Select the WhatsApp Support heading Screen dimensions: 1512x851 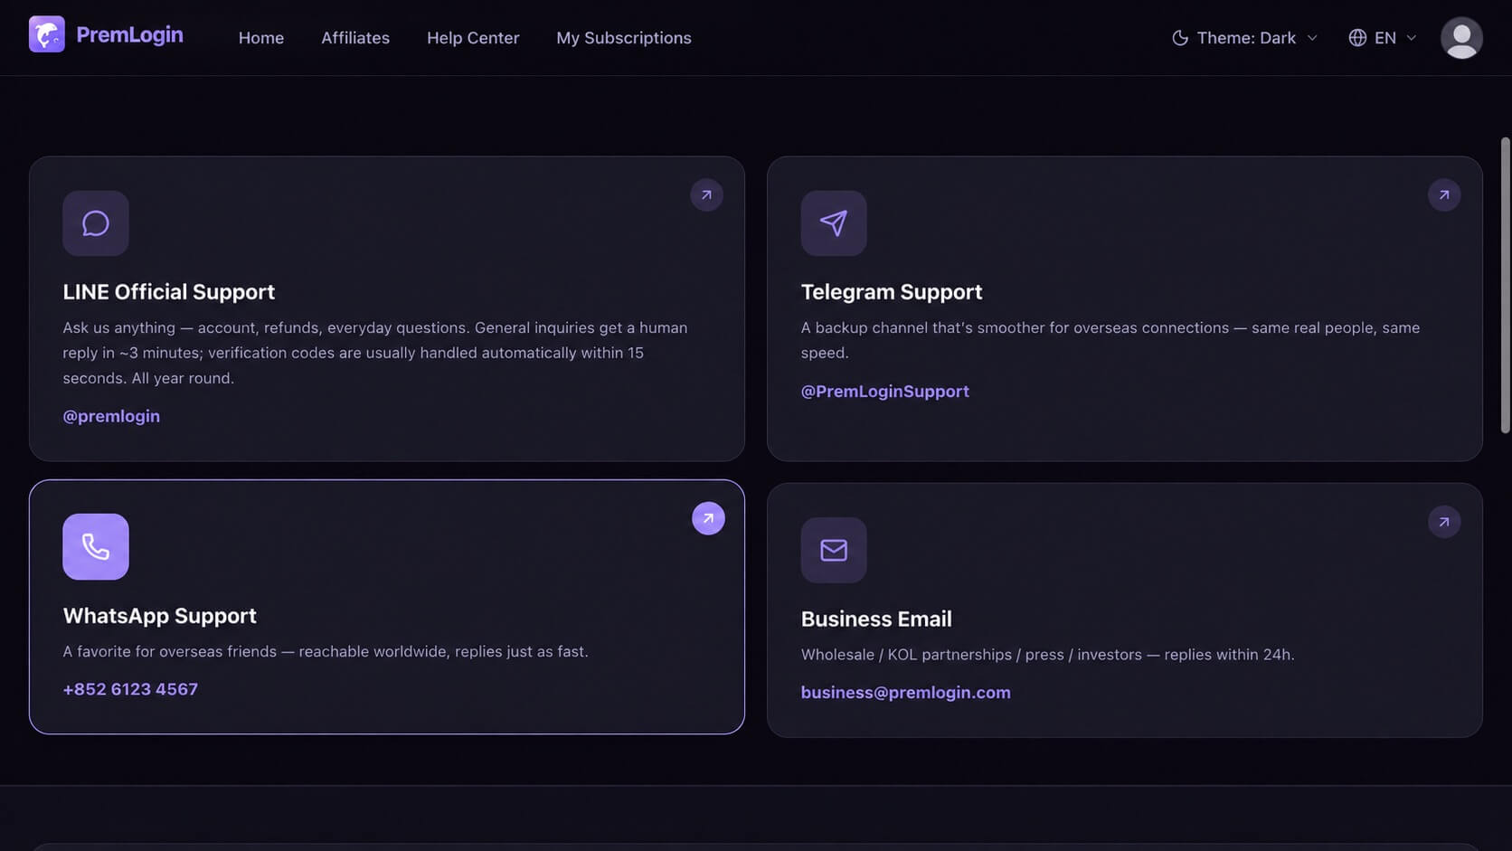pyautogui.click(x=160, y=616)
